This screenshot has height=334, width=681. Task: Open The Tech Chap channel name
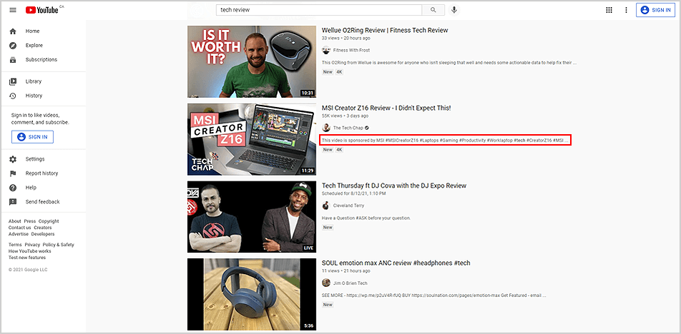(x=348, y=128)
